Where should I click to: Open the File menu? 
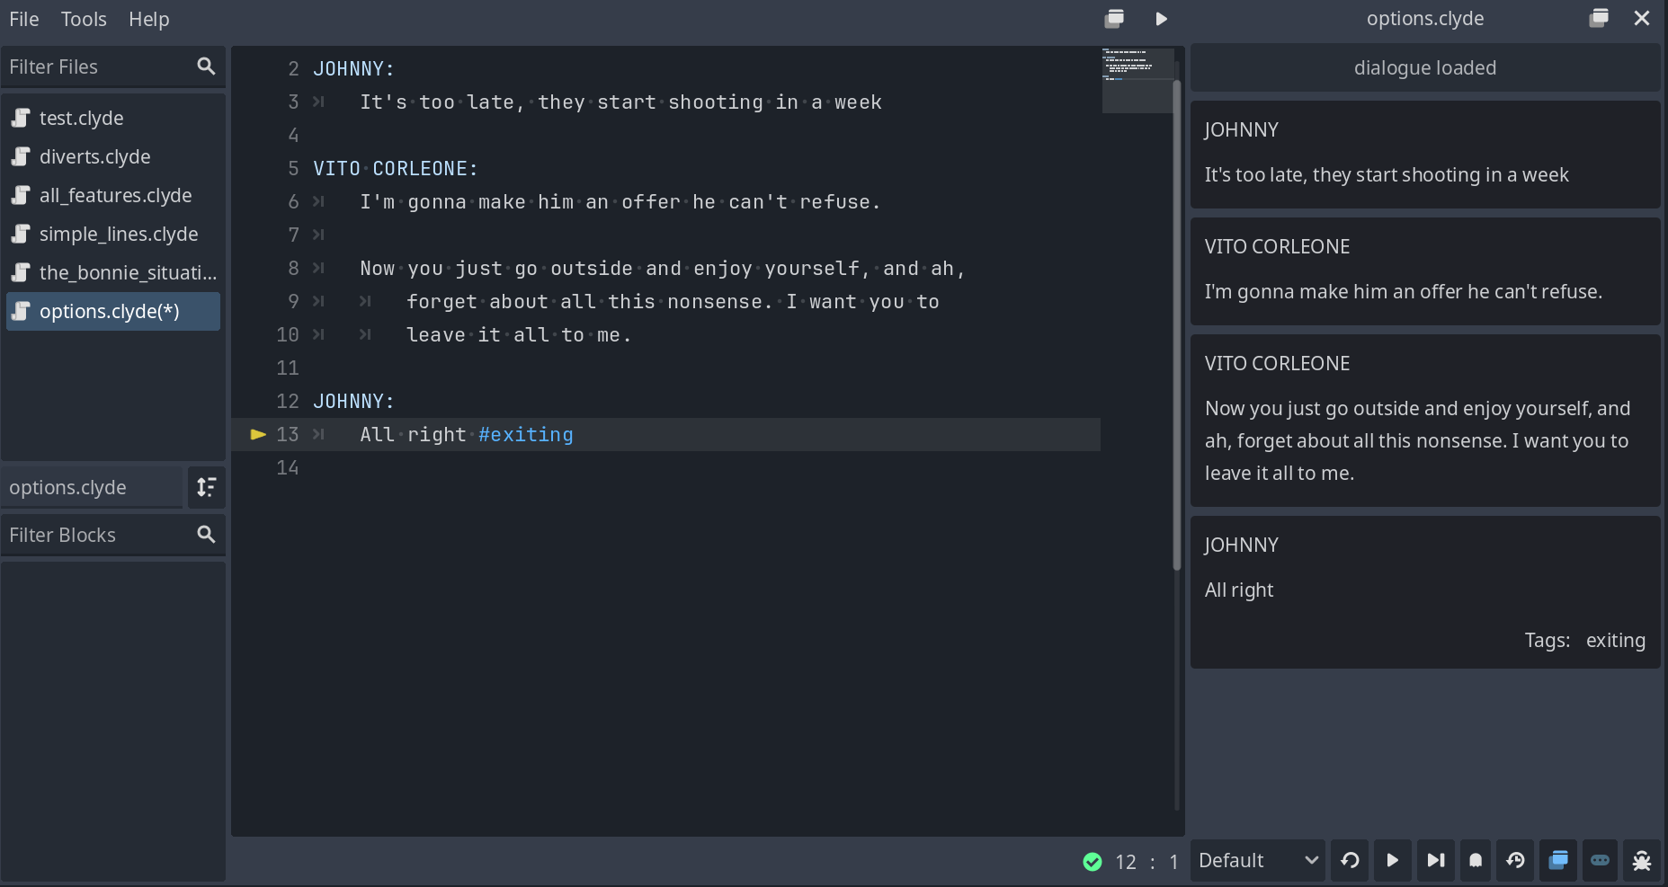coord(24,19)
